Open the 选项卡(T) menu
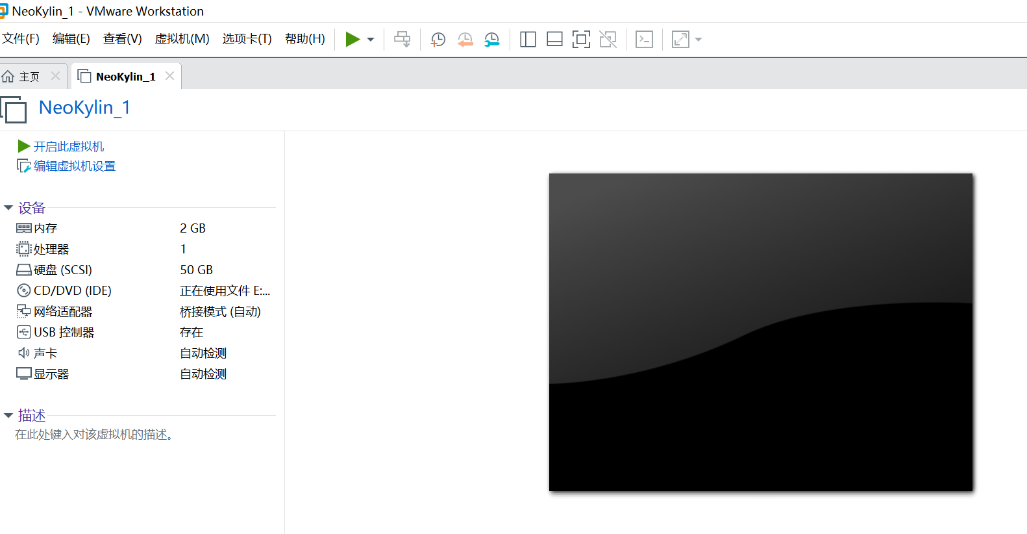1027x534 pixels. pos(247,39)
